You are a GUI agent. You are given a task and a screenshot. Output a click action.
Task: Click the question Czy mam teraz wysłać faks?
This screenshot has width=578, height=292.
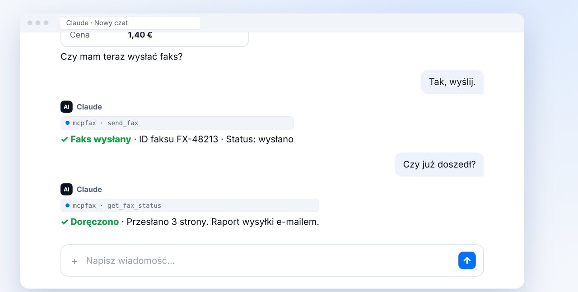point(121,57)
